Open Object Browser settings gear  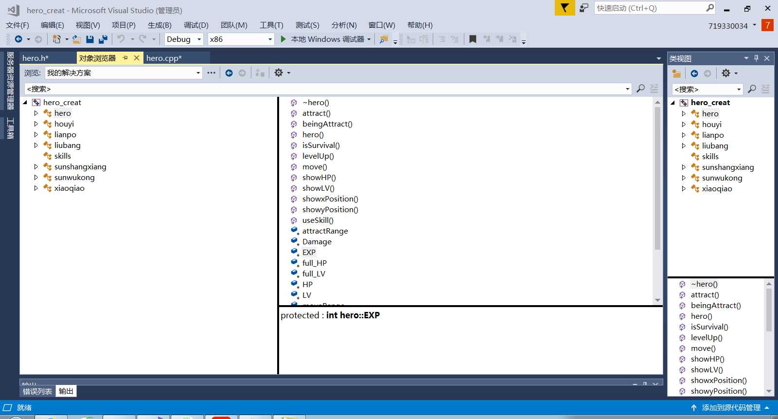tap(279, 73)
